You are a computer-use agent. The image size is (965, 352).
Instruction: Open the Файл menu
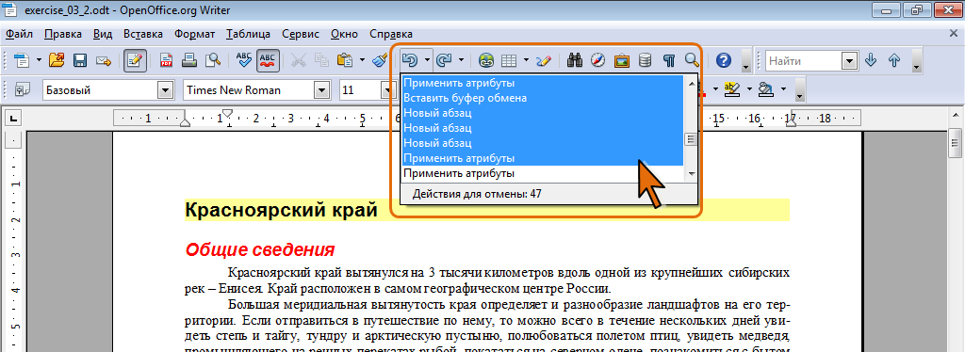click(x=19, y=34)
